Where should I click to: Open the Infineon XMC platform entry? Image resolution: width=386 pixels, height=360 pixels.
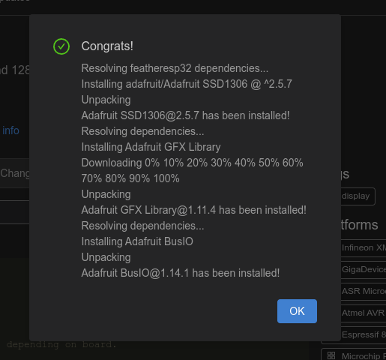pos(364,247)
